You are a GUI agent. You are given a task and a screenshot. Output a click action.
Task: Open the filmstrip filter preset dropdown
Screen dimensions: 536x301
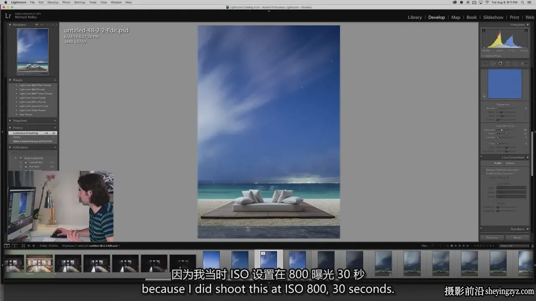[515, 246]
